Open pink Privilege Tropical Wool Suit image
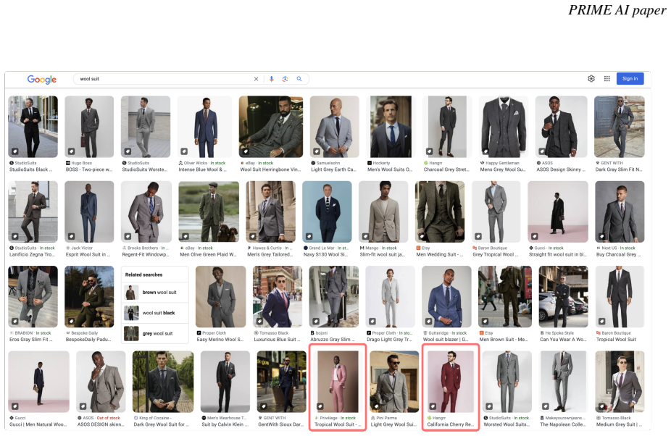Viewport: 671px width, 436px height. (x=338, y=382)
